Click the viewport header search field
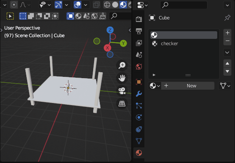Viewport: 235px width, 163px height. (120, 16)
